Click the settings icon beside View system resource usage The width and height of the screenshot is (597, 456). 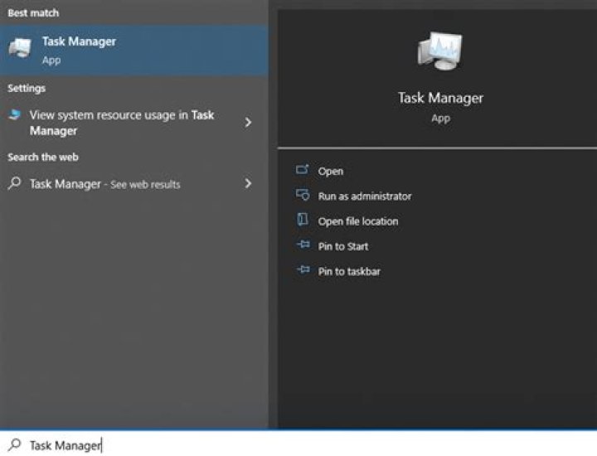point(15,116)
